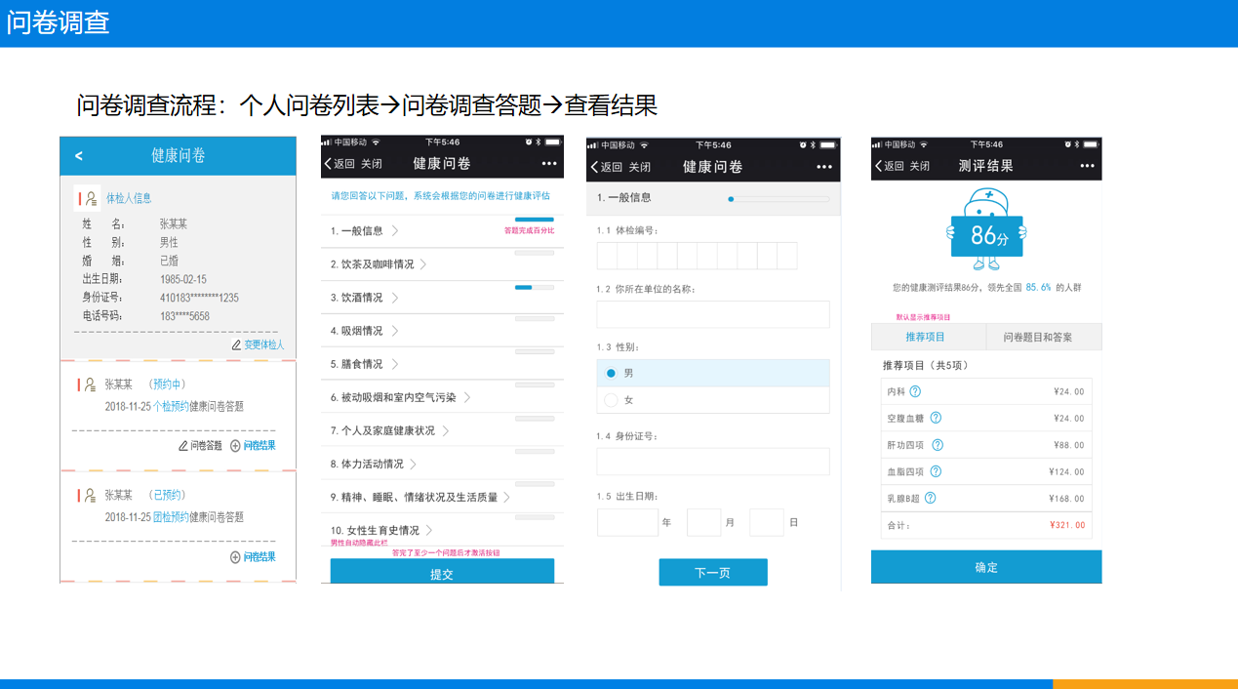Click the progress bar beside 1. 一般信息 row
1238x689 pixels.
coord(534,221)
